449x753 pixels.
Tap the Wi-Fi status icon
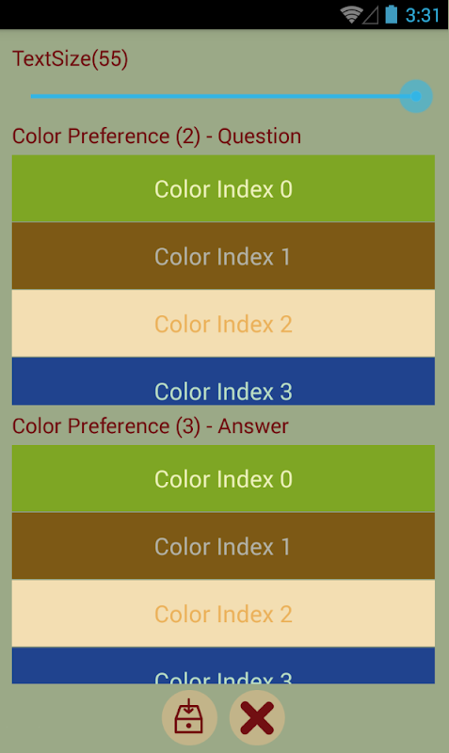pyautogui.click(x=351, y=15)
